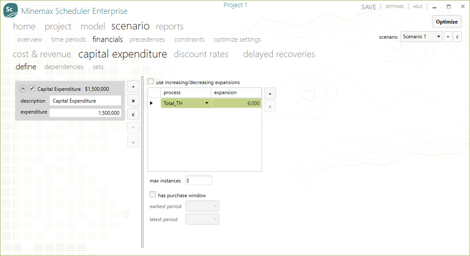
Task: Go to the home tab
Action: pyautogui.click(x=24, y=26)
